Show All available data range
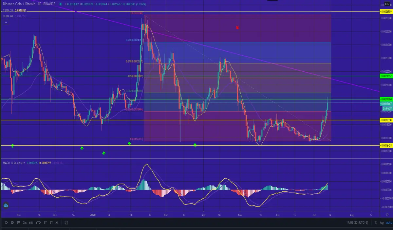 [x=57, y=222]
